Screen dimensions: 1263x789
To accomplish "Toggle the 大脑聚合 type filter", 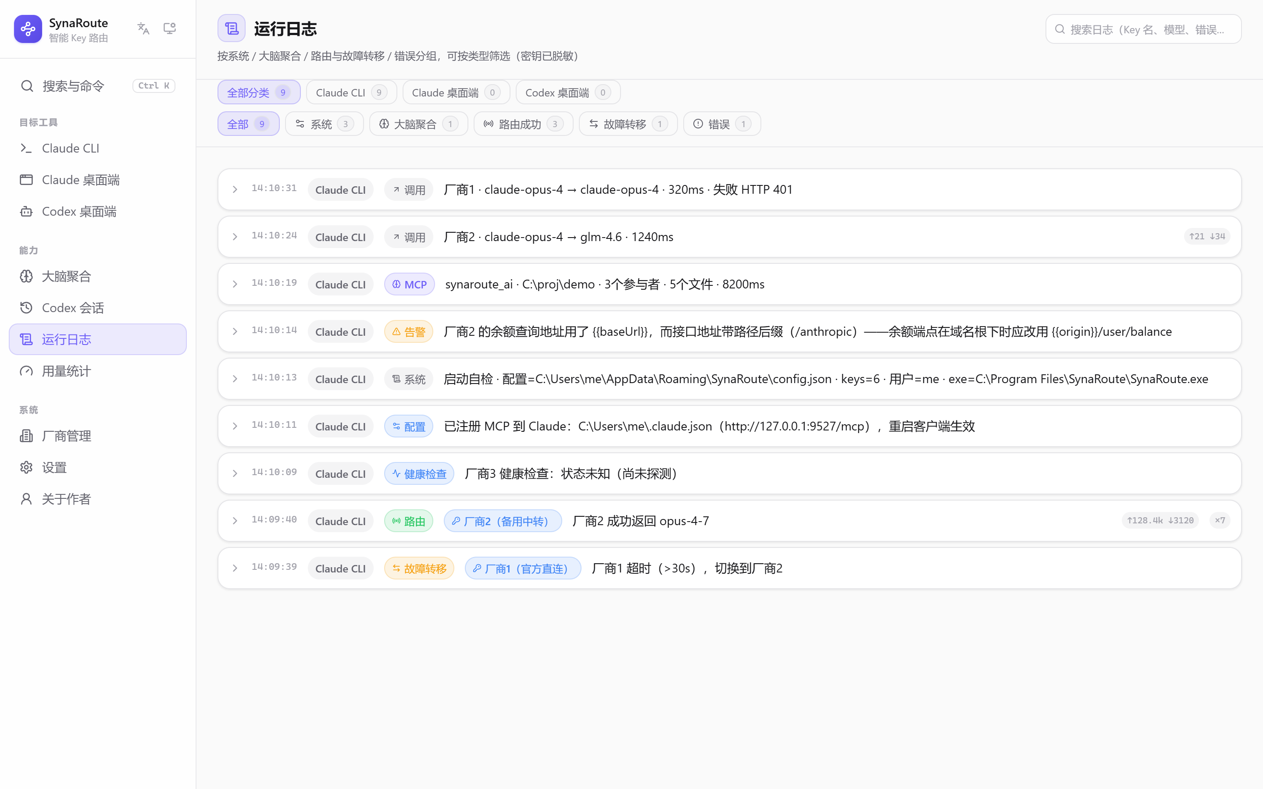I will (x=418, y=124).
